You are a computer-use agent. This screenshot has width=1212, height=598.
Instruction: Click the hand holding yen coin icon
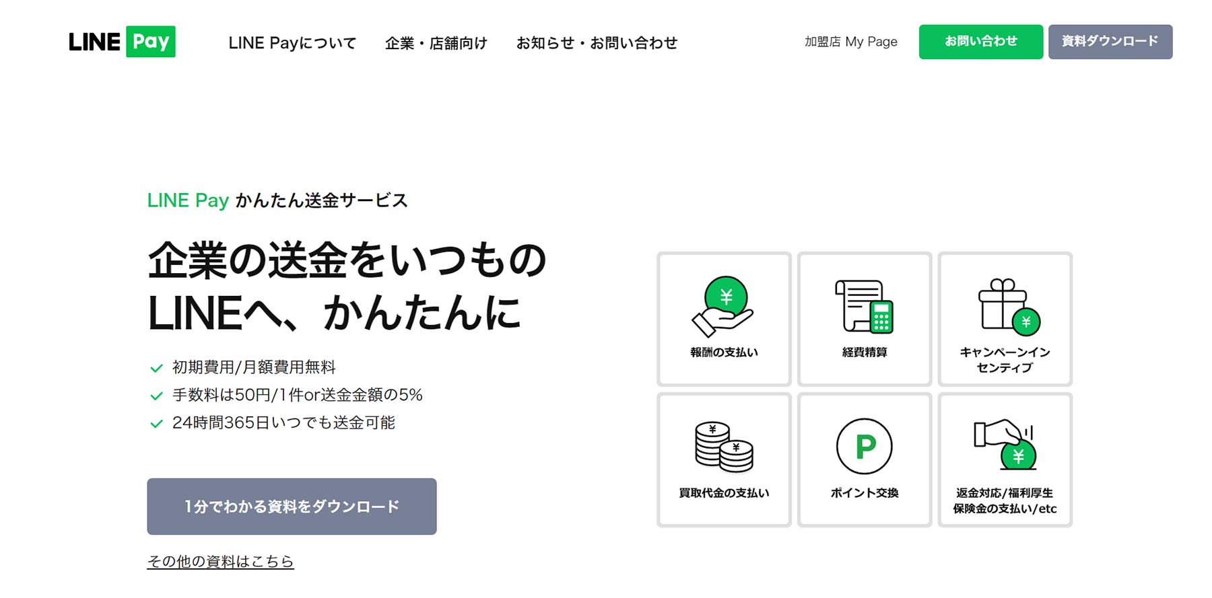(x=723, y=307)
